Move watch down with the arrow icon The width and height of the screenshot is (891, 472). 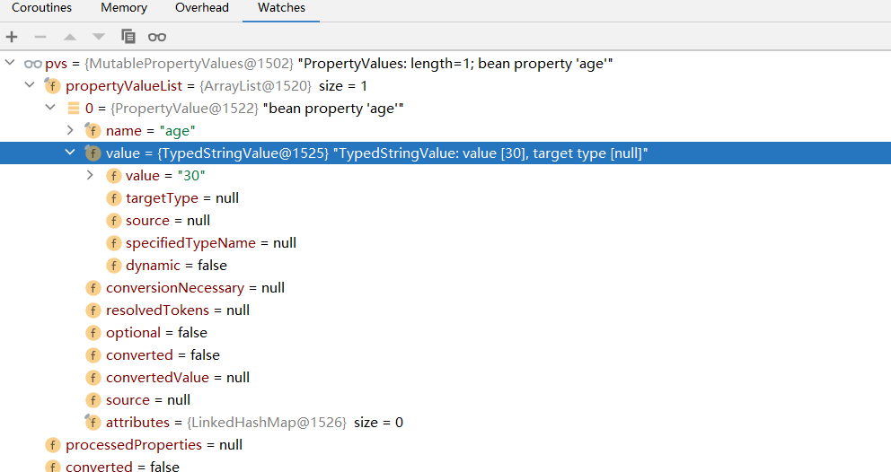coord(99,37)
